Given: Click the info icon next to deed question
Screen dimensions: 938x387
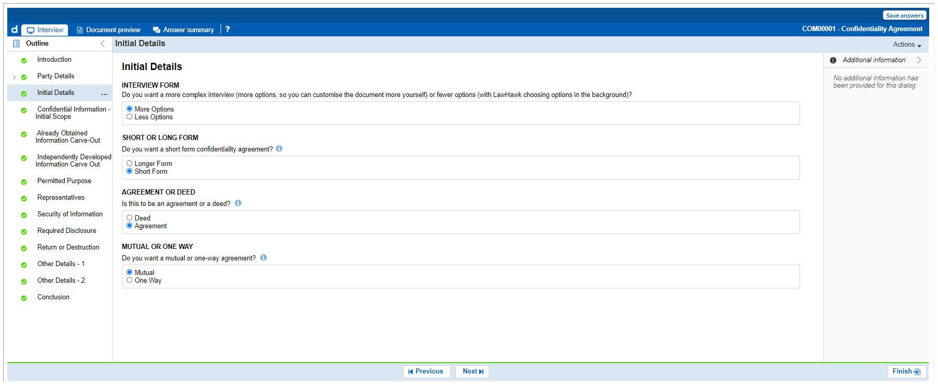Looking at the screenshot, I should pyautogui.click(x=238, y=203).
